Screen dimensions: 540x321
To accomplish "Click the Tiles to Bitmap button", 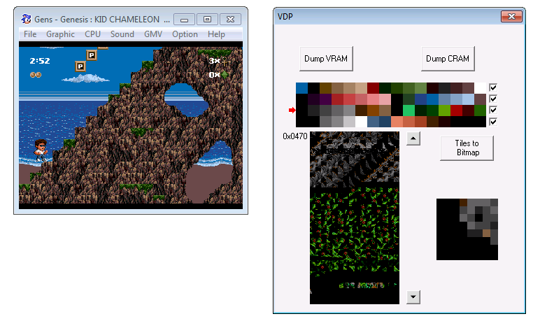I will [467, 148].
